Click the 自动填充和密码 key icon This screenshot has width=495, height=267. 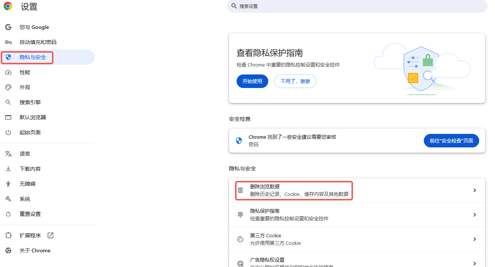(8, 42)
